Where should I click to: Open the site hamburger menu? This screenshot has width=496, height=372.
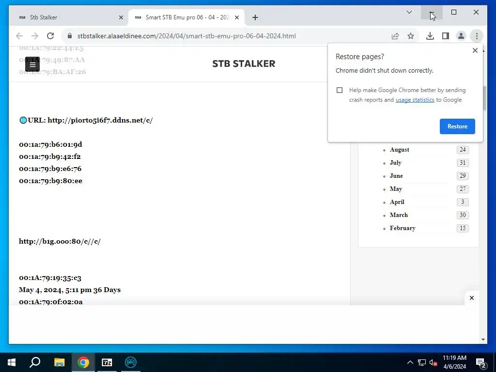tap(32, 64)
